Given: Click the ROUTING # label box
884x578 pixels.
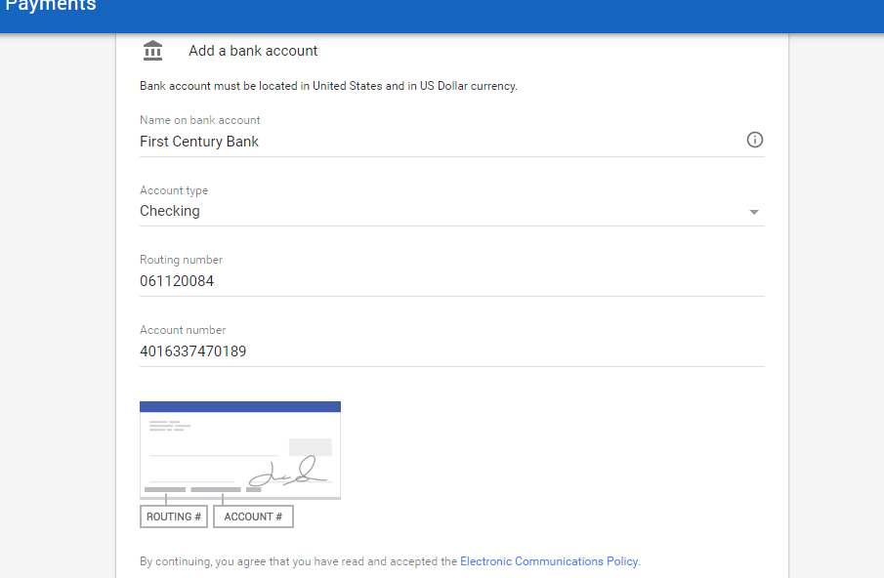Looking at the screenshot, I should pos(174,516).
